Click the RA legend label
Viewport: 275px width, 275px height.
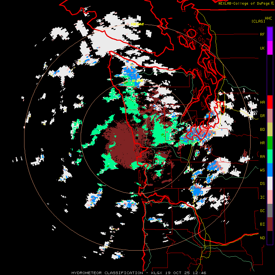(x=262, y=157)
